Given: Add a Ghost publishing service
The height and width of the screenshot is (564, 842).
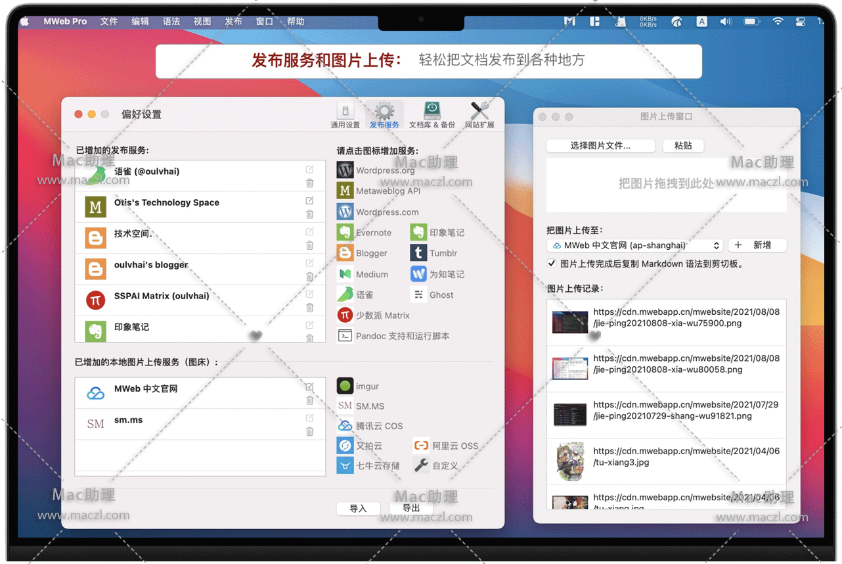Looking at the screenshot, I should point(418,294).
